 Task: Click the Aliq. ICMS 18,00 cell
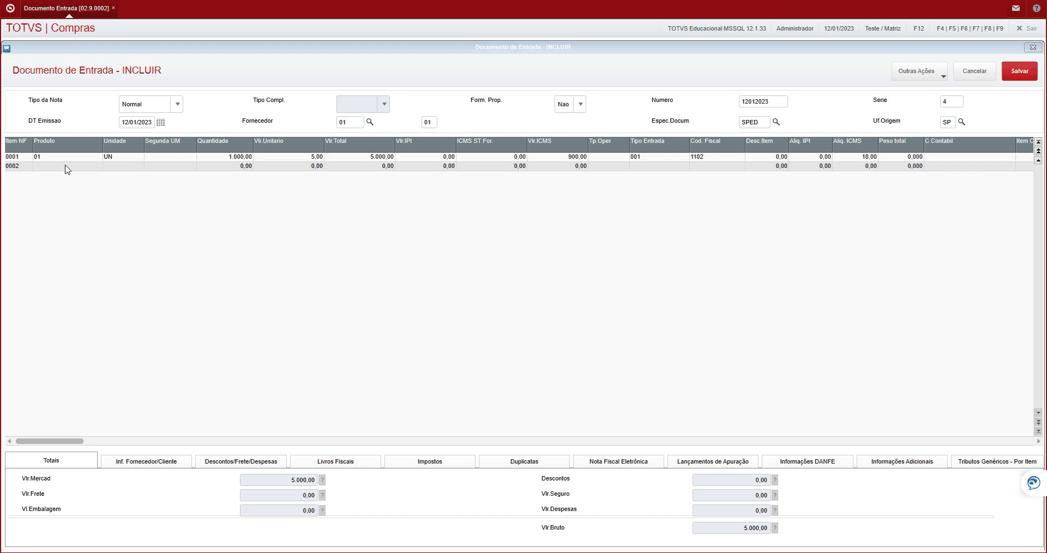[x=855, y=157]
